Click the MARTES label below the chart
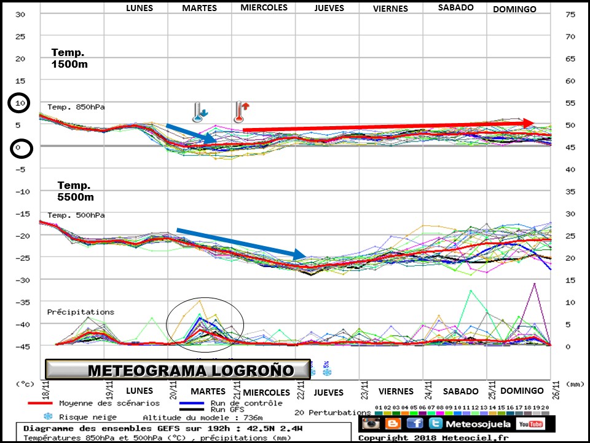Image resolution: width=590 pixels, height=443 pixels. tap(208, 391)
